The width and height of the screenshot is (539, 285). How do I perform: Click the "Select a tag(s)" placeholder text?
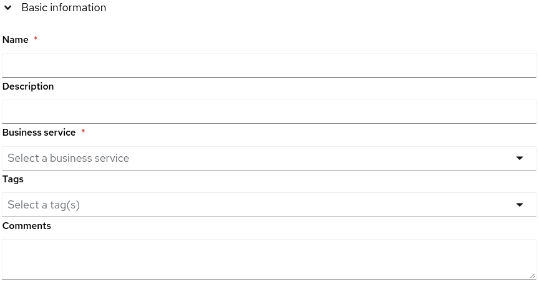44,205
